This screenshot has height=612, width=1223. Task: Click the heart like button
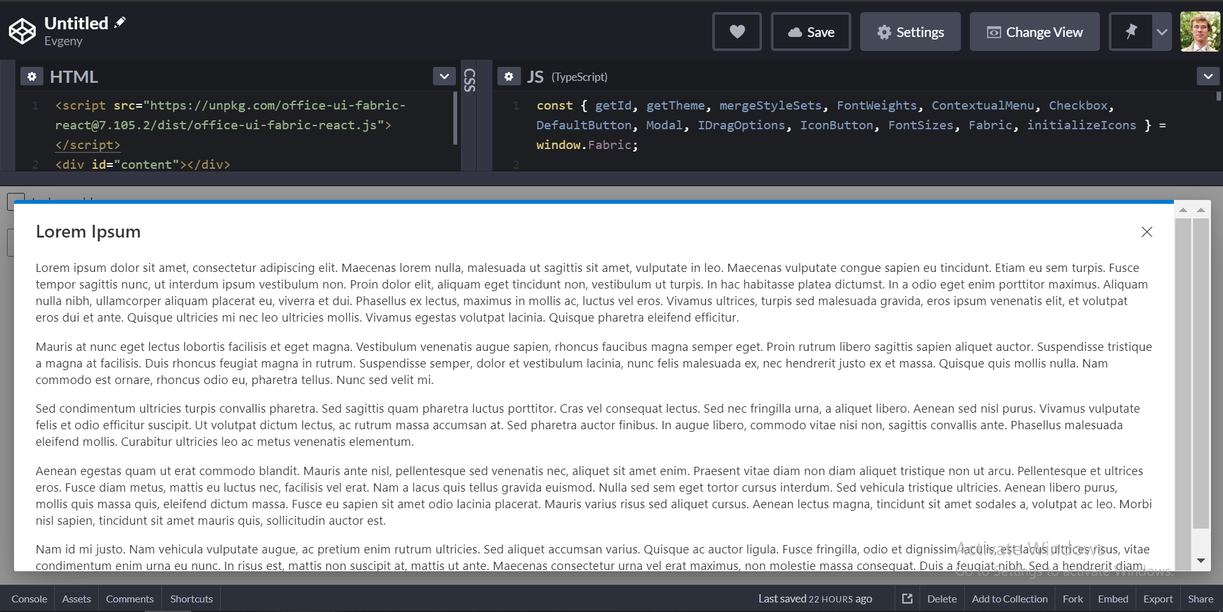click(737, 32)
